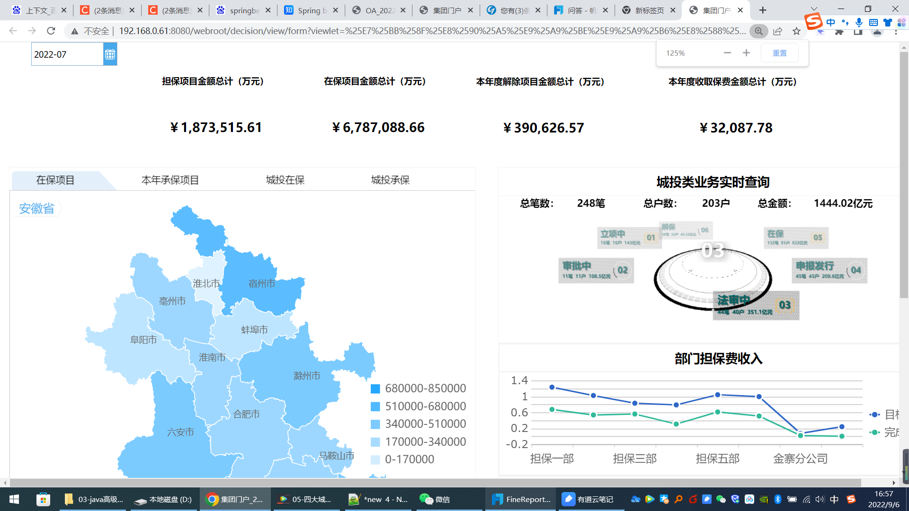Click the browser forward arrow
Image resolution: width=909 pixels, height=511 pixels.
tap(32, 31)
